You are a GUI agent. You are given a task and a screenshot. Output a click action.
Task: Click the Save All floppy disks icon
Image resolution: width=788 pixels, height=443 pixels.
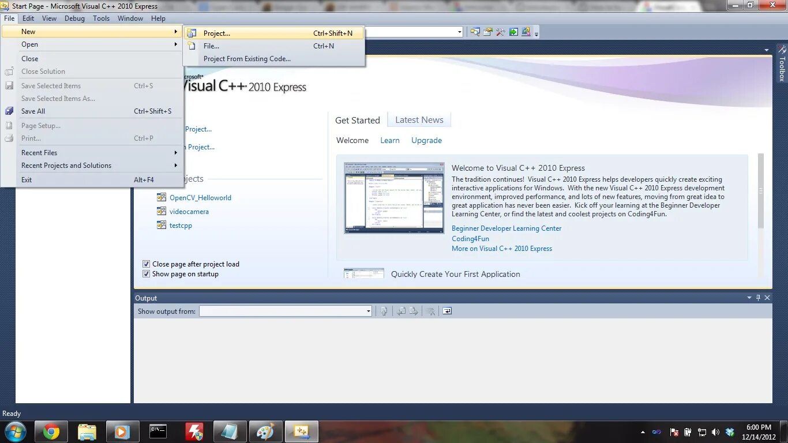point(9,111)
